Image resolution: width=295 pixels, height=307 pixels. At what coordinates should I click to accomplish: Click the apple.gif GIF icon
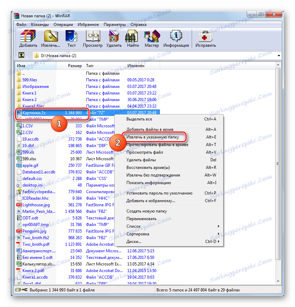(19, 165)
